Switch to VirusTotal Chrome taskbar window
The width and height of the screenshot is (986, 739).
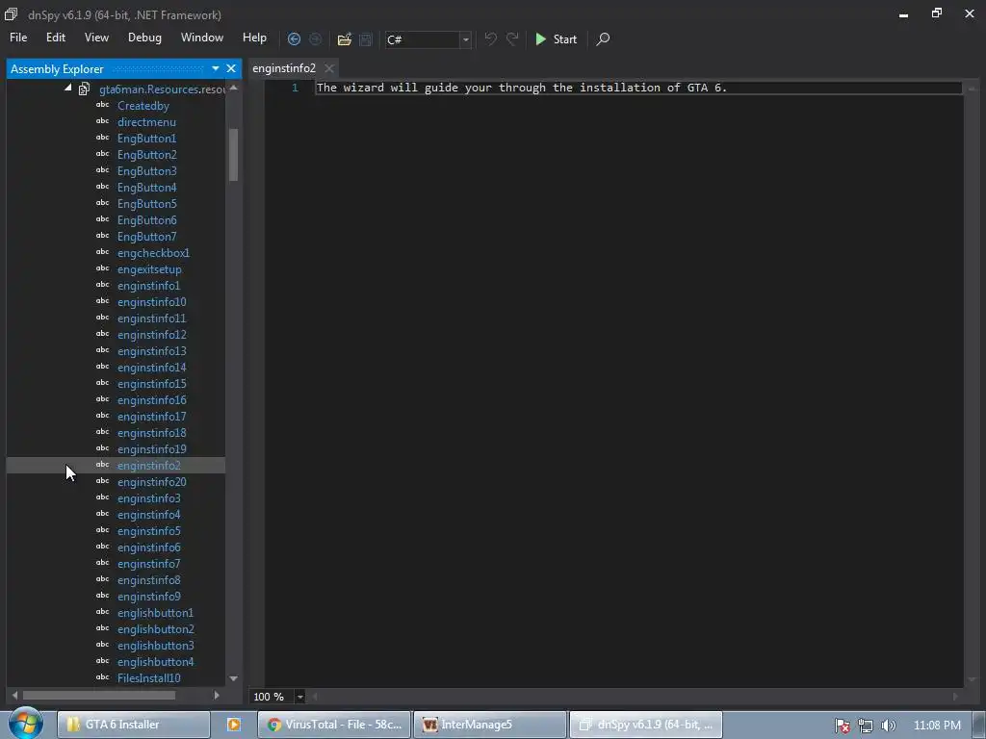(x=334, y=725)
